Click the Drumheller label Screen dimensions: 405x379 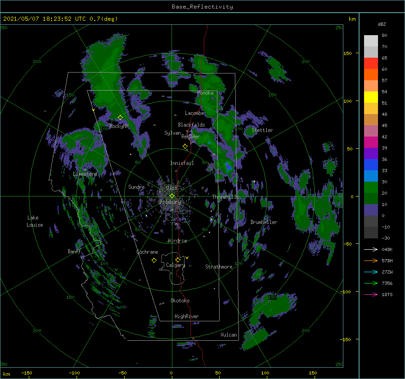[x=264, y=222]
